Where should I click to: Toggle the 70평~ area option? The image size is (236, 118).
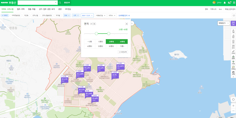pyautogui.click(x=122, y=46)
